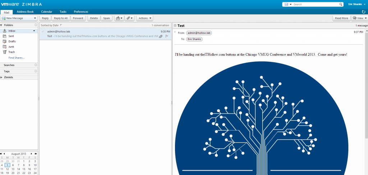Click the Reply to All button
Viewport: 368px width, 175px height.
point(60,18)
